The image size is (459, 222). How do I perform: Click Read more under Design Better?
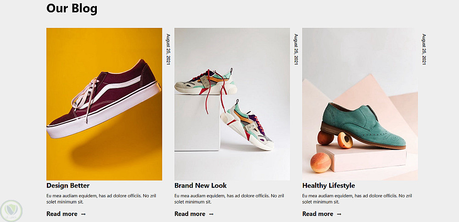[x=62, y=214]
